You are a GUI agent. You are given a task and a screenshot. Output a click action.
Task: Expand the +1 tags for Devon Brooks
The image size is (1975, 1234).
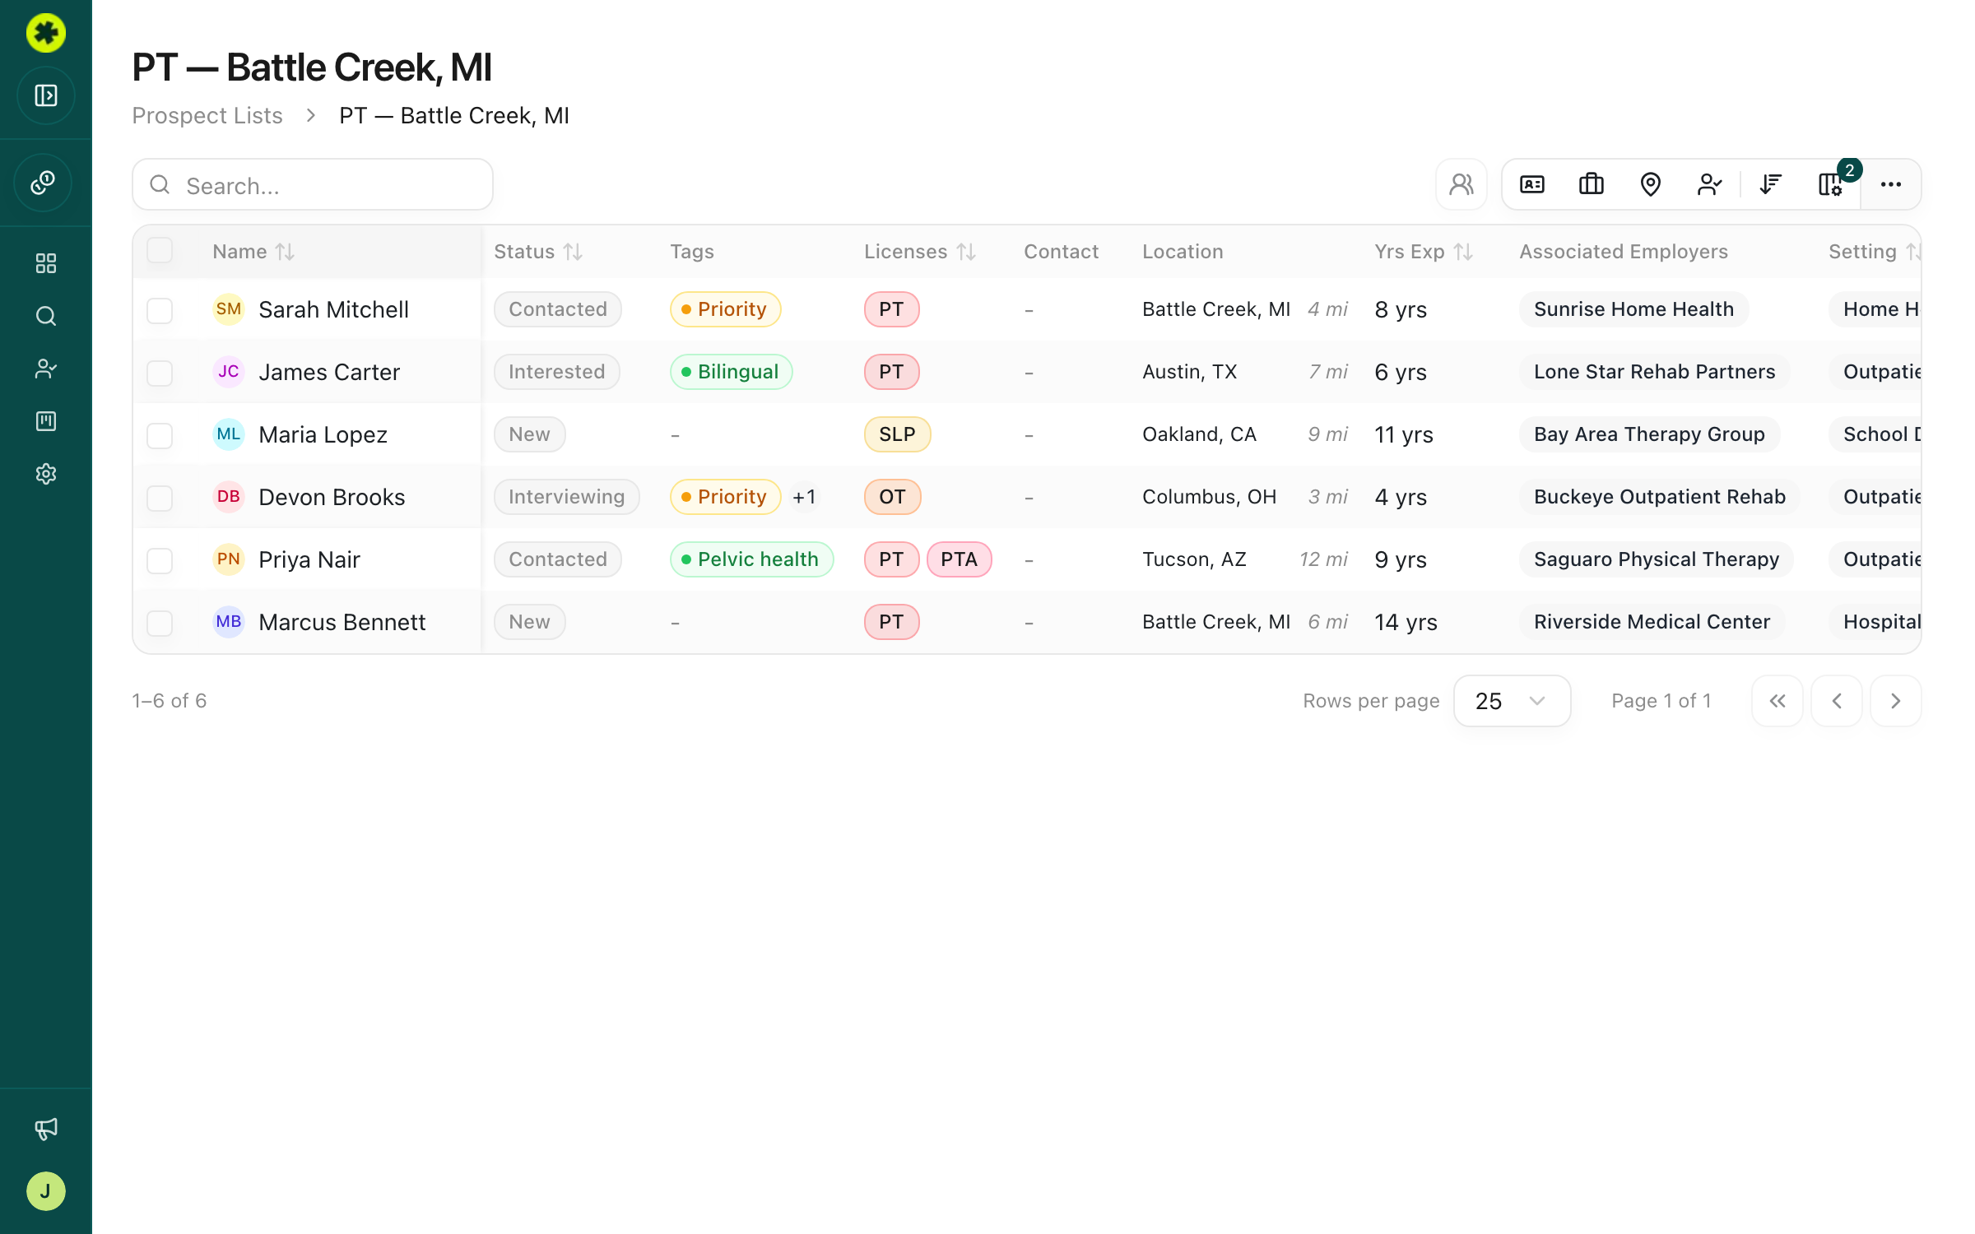[x=804, y=497]
